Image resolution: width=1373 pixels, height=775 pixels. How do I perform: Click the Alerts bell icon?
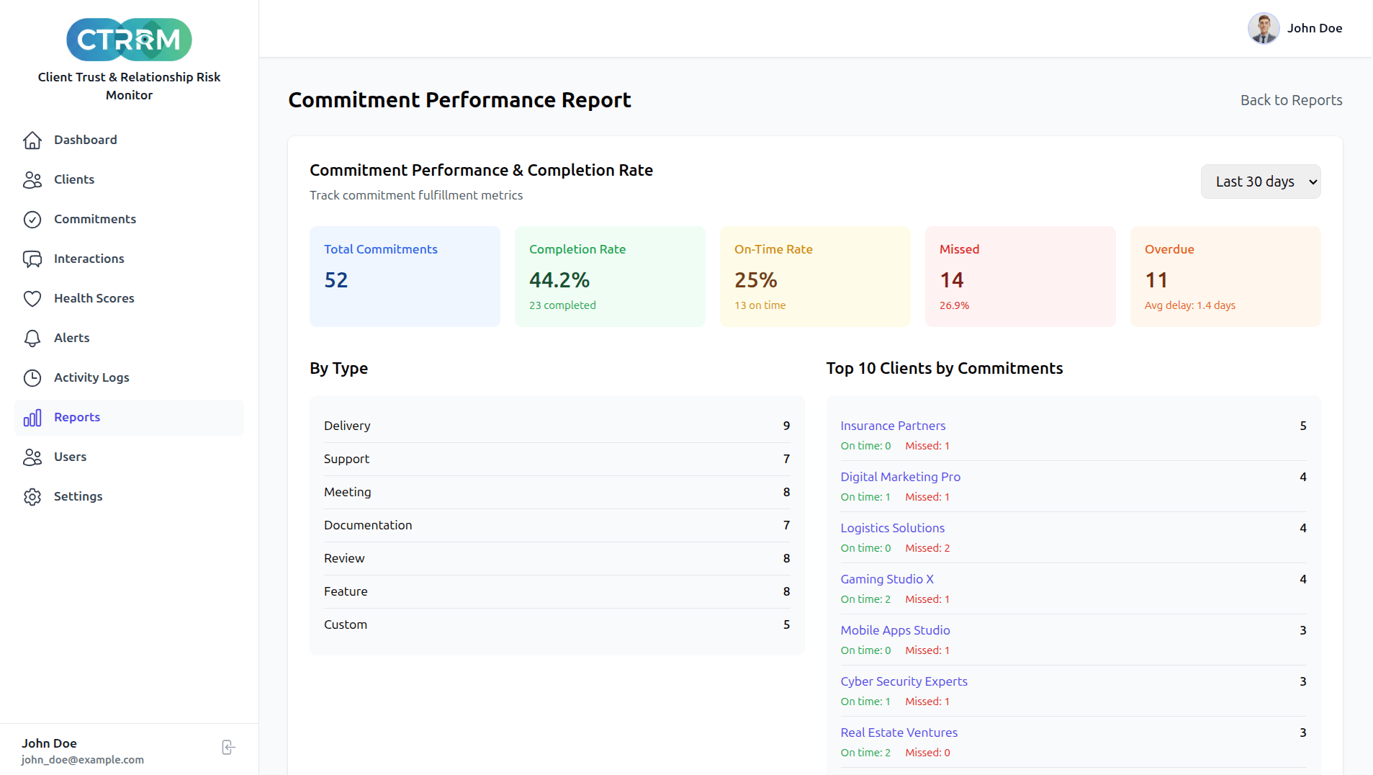click(x=32, y=338)
